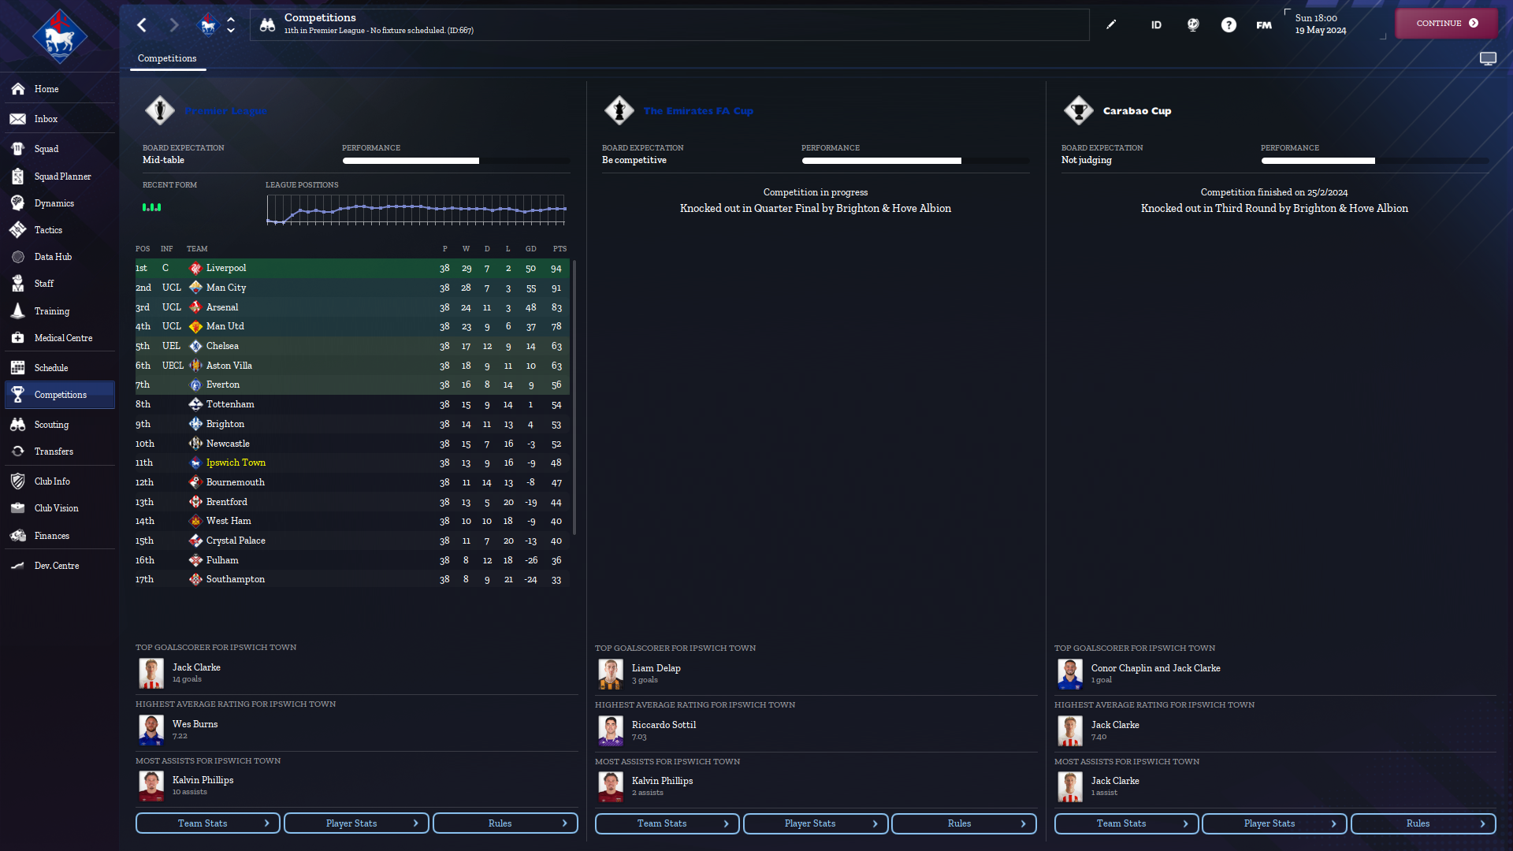The width and height of the screenshot is (1513, 851).
Task: Open Tactics icon in sidebar
Action: tap(18, 230)
